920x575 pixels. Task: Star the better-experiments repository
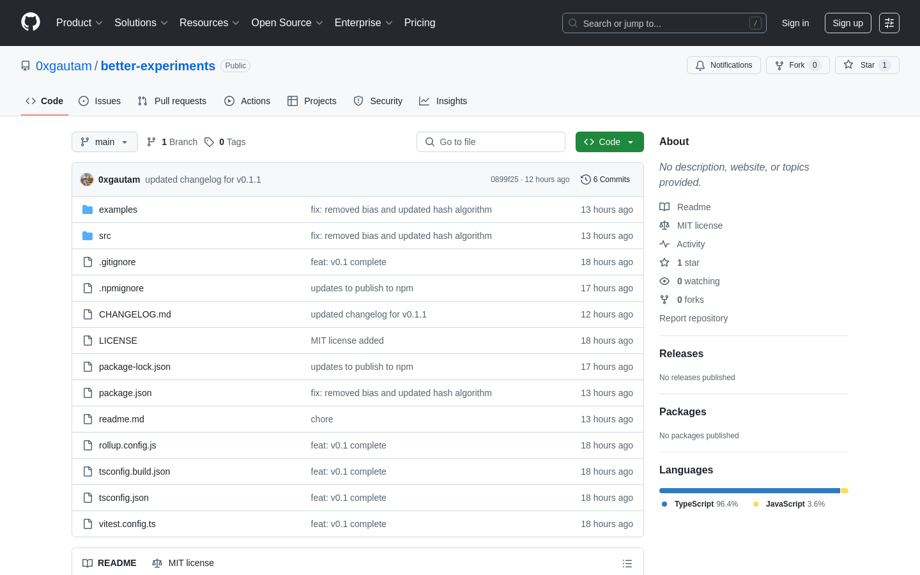tap(867, 65)
